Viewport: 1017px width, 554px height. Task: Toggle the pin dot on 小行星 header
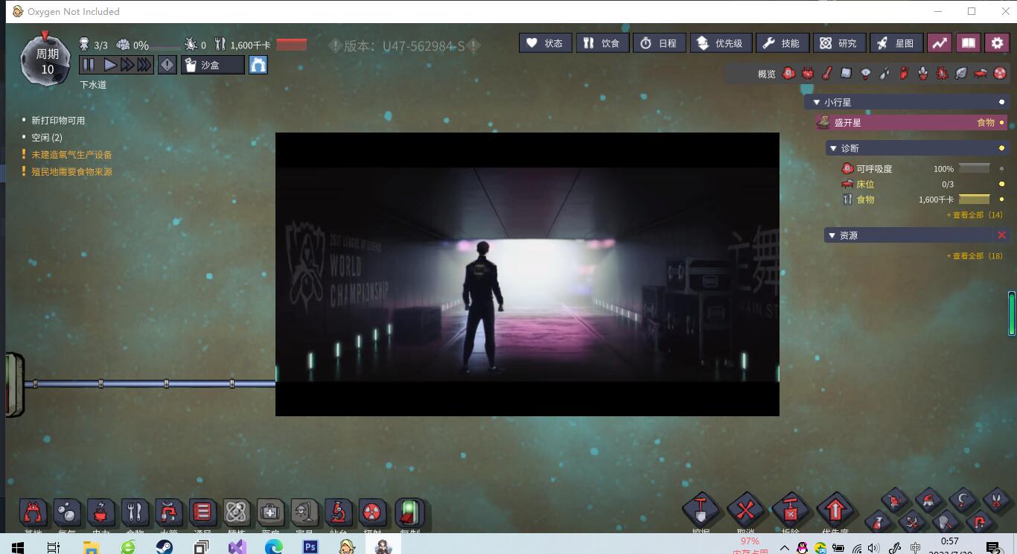[1001, 102]
